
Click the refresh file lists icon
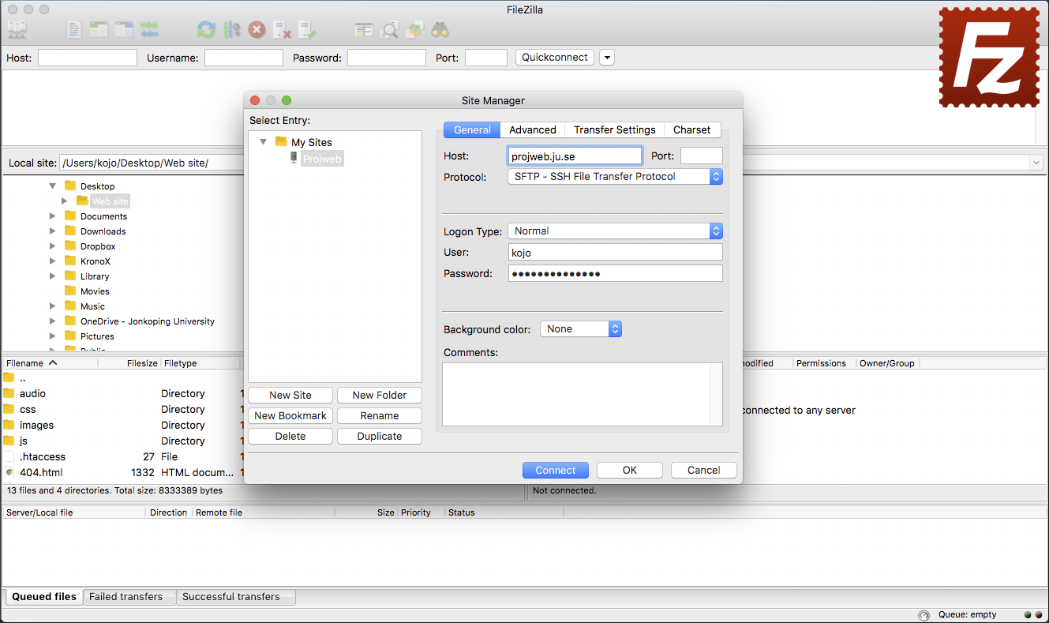206,30
